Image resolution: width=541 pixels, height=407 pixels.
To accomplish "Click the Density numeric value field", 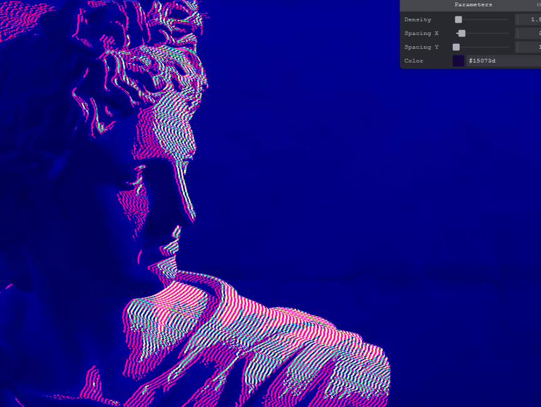I will coord(528,20).
